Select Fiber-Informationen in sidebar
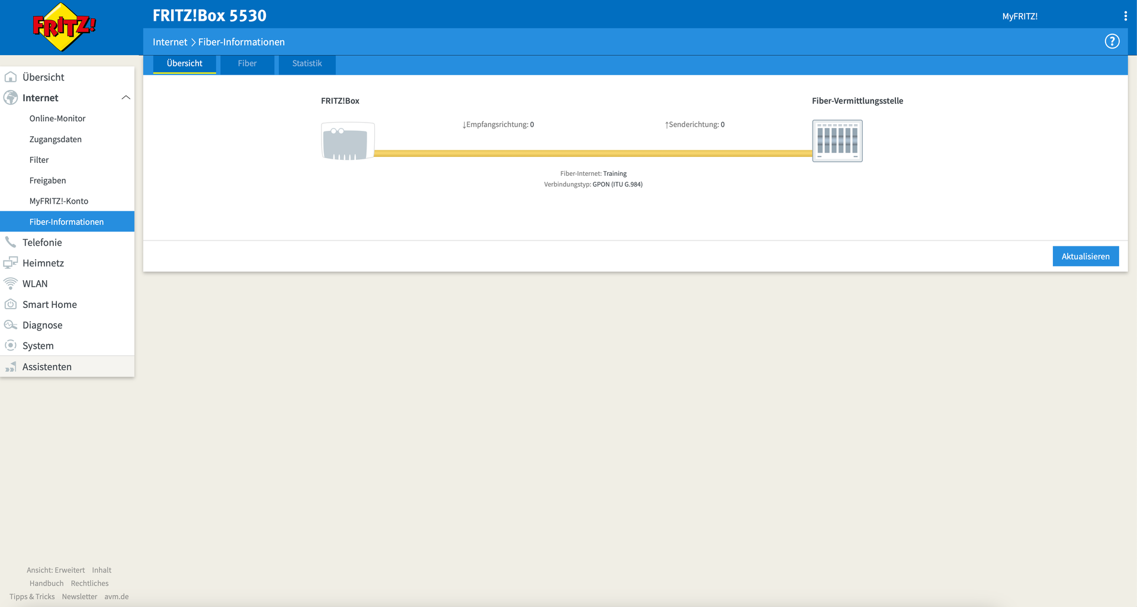Viewport: 1137px width, 607px height. (67, 221)
